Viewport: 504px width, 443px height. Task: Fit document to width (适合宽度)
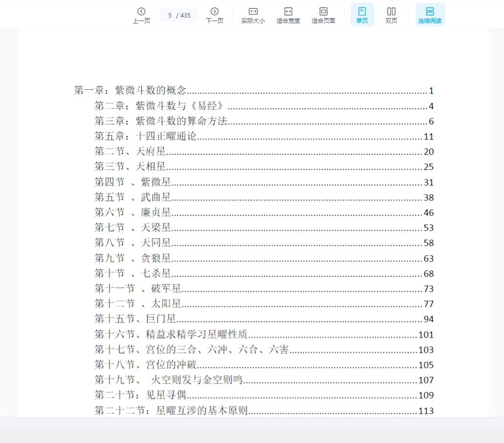[x=288, y=15]
